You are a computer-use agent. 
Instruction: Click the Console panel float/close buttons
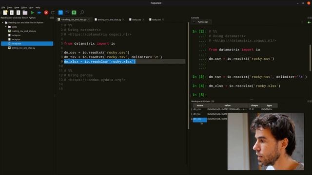[x=310, y=17]
